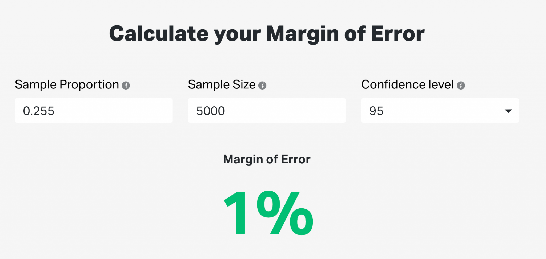
Task: Click the Sample Size label text
Action: pos(222,85)
